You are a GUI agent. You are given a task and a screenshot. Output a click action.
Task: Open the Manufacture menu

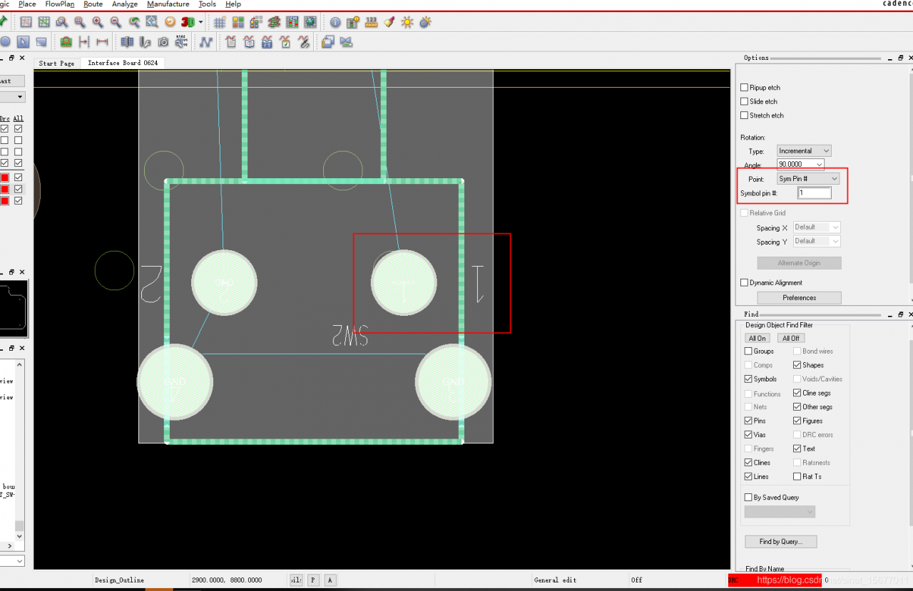168,4
